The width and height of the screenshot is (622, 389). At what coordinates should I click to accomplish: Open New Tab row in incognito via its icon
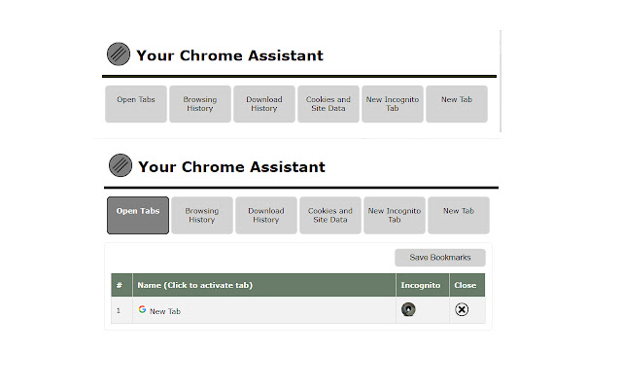click(408, 309)
